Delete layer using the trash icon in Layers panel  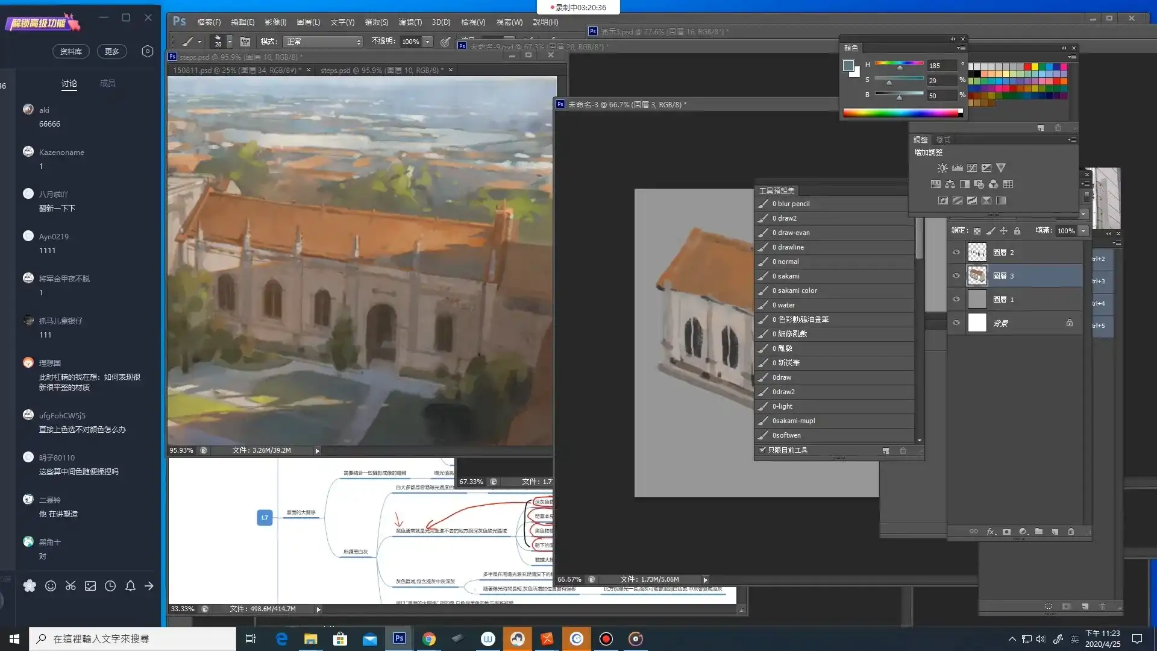coord(1071,532)
